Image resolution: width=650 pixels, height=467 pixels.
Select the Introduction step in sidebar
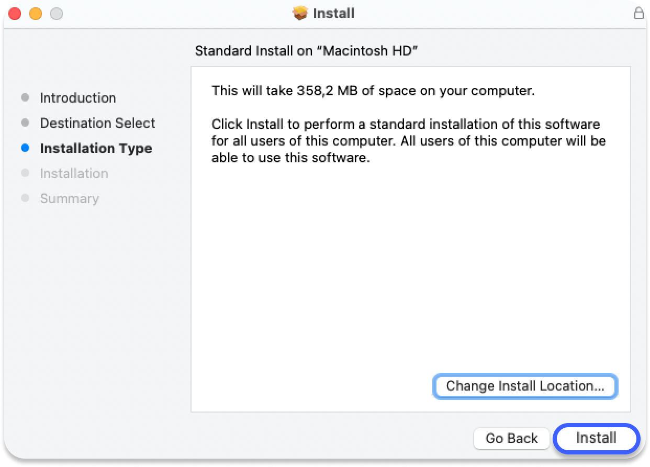pyautogui.click(x=77, y=98)
